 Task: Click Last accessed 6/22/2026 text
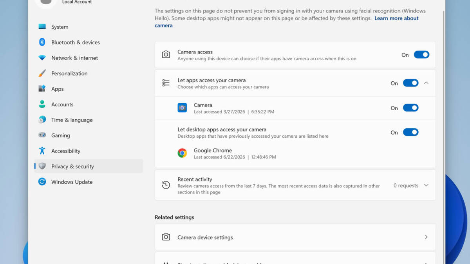click(x=235, y=157)
